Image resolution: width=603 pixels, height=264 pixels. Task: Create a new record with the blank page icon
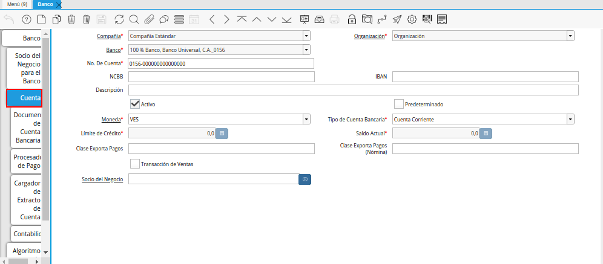(x=41, y=19)
